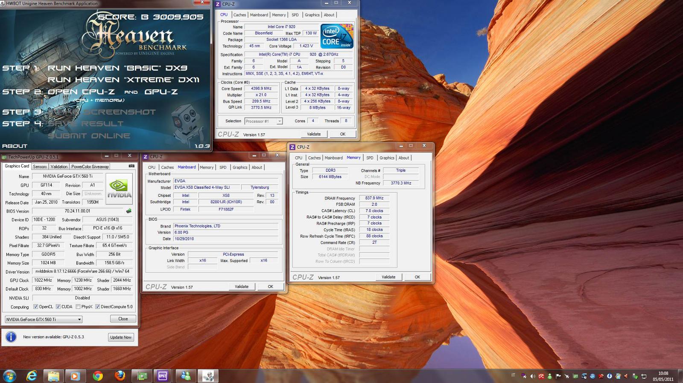Image resolution: width=683 pixels, height=383 pixels.
Task: Click Validate in CPU-Z Memory window
Action: (388, 277)
